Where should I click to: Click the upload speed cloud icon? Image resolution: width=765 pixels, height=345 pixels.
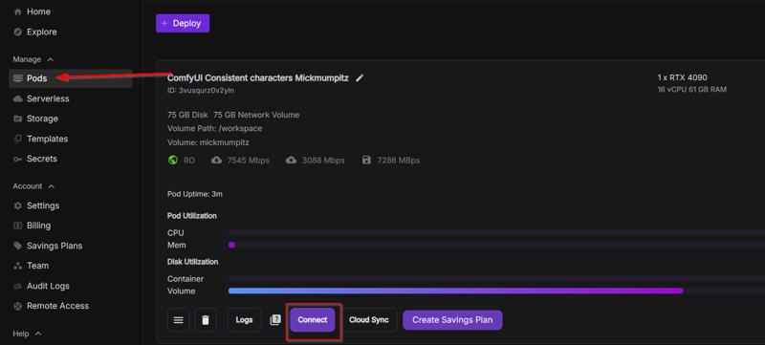[x=292, y=160]
